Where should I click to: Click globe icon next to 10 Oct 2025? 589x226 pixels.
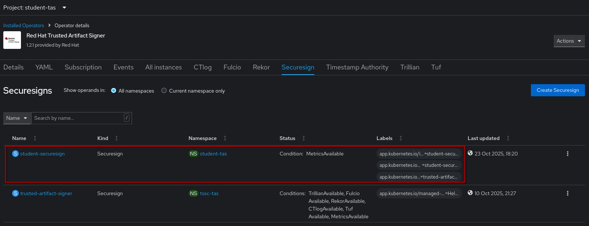pos(470,193)
